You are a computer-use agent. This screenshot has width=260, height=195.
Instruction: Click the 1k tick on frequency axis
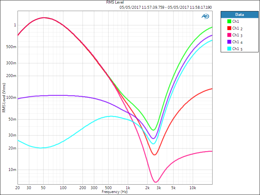tap(128, 188)
